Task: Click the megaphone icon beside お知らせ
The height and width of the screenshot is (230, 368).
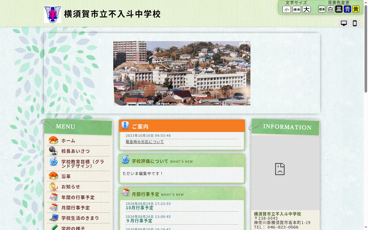Action: point(53,187)
